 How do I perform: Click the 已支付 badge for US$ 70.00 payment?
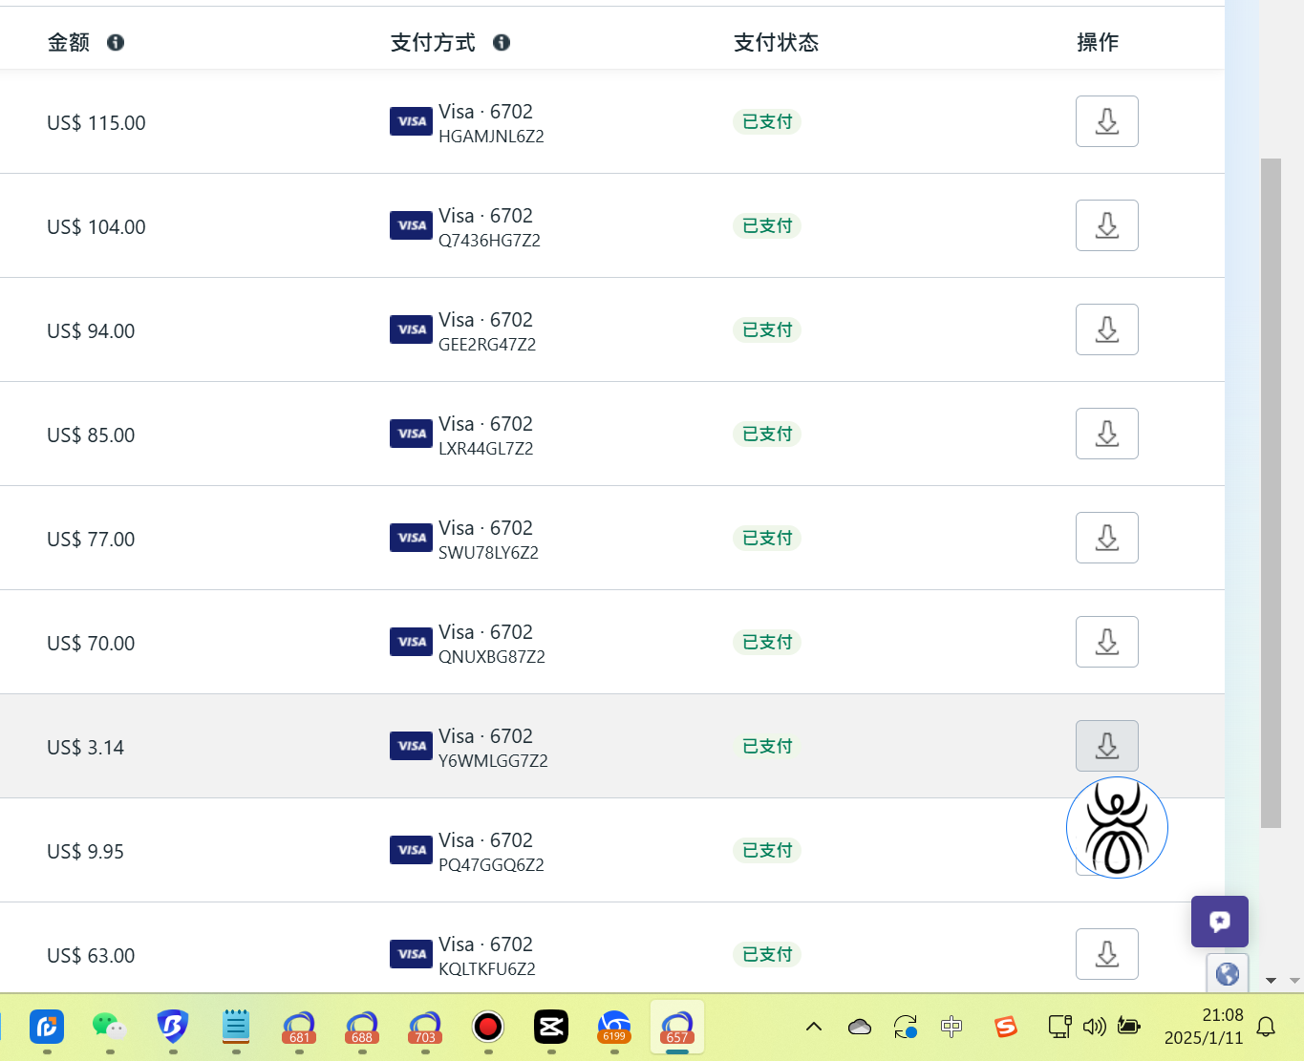[767, 643]
